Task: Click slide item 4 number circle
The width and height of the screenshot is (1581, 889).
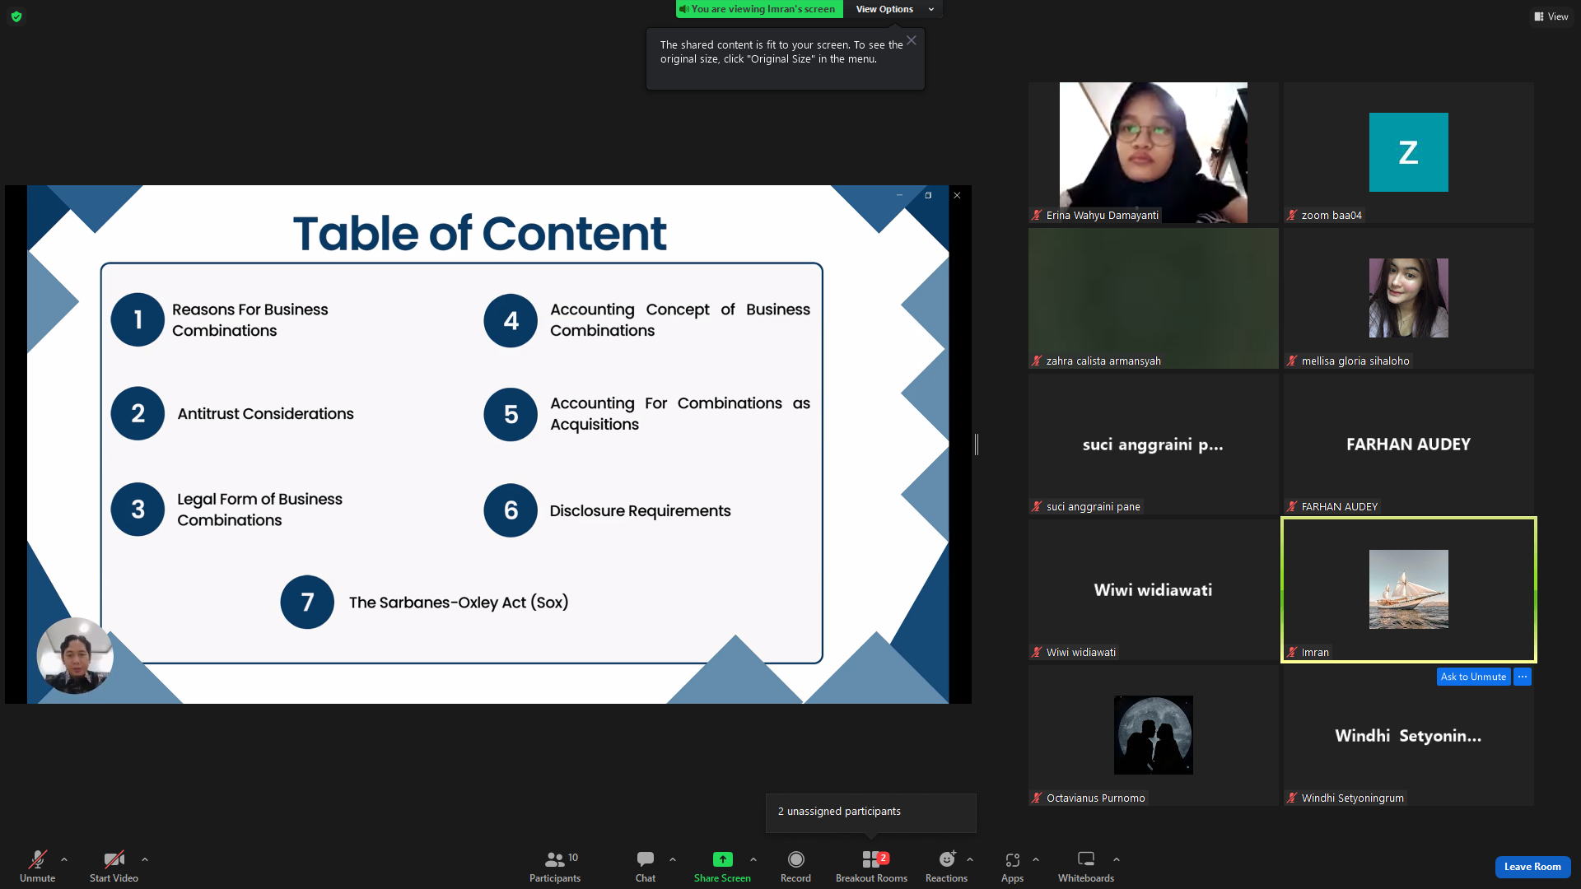Action: pos(511,320)
